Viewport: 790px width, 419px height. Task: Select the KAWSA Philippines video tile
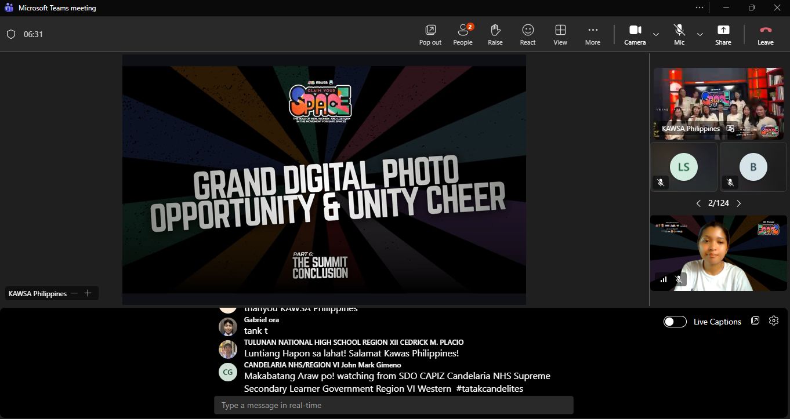[718, 104]
